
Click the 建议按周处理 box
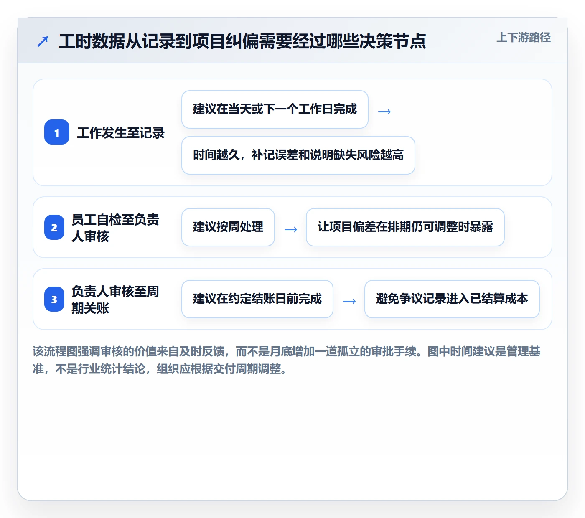pos(228,227)
